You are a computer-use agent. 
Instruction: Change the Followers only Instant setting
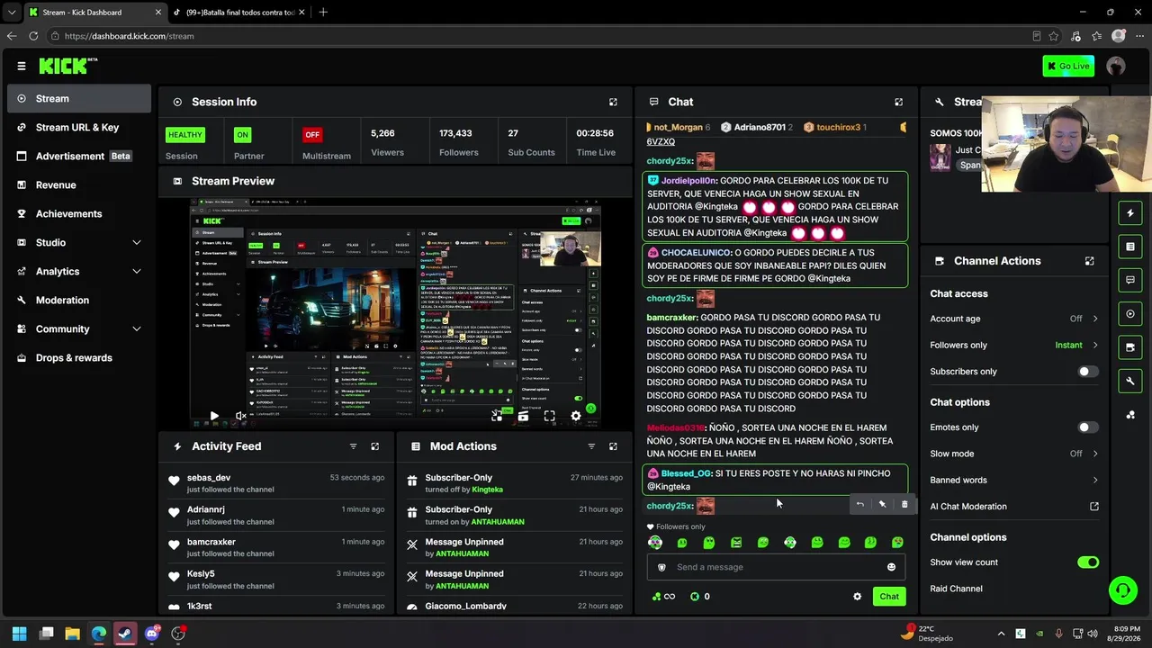point(1014,345)
